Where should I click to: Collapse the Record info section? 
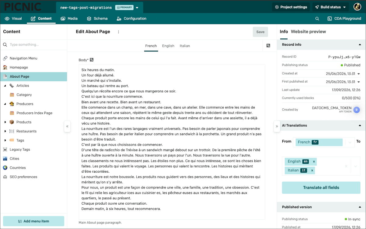360,44
